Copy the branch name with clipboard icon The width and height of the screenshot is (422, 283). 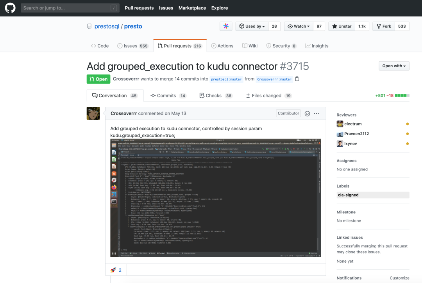click(297, 79)
